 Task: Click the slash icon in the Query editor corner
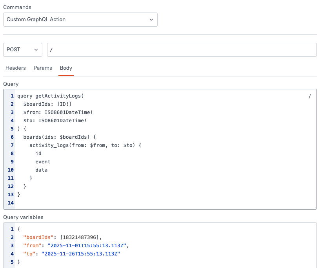(x=309, y=96)
